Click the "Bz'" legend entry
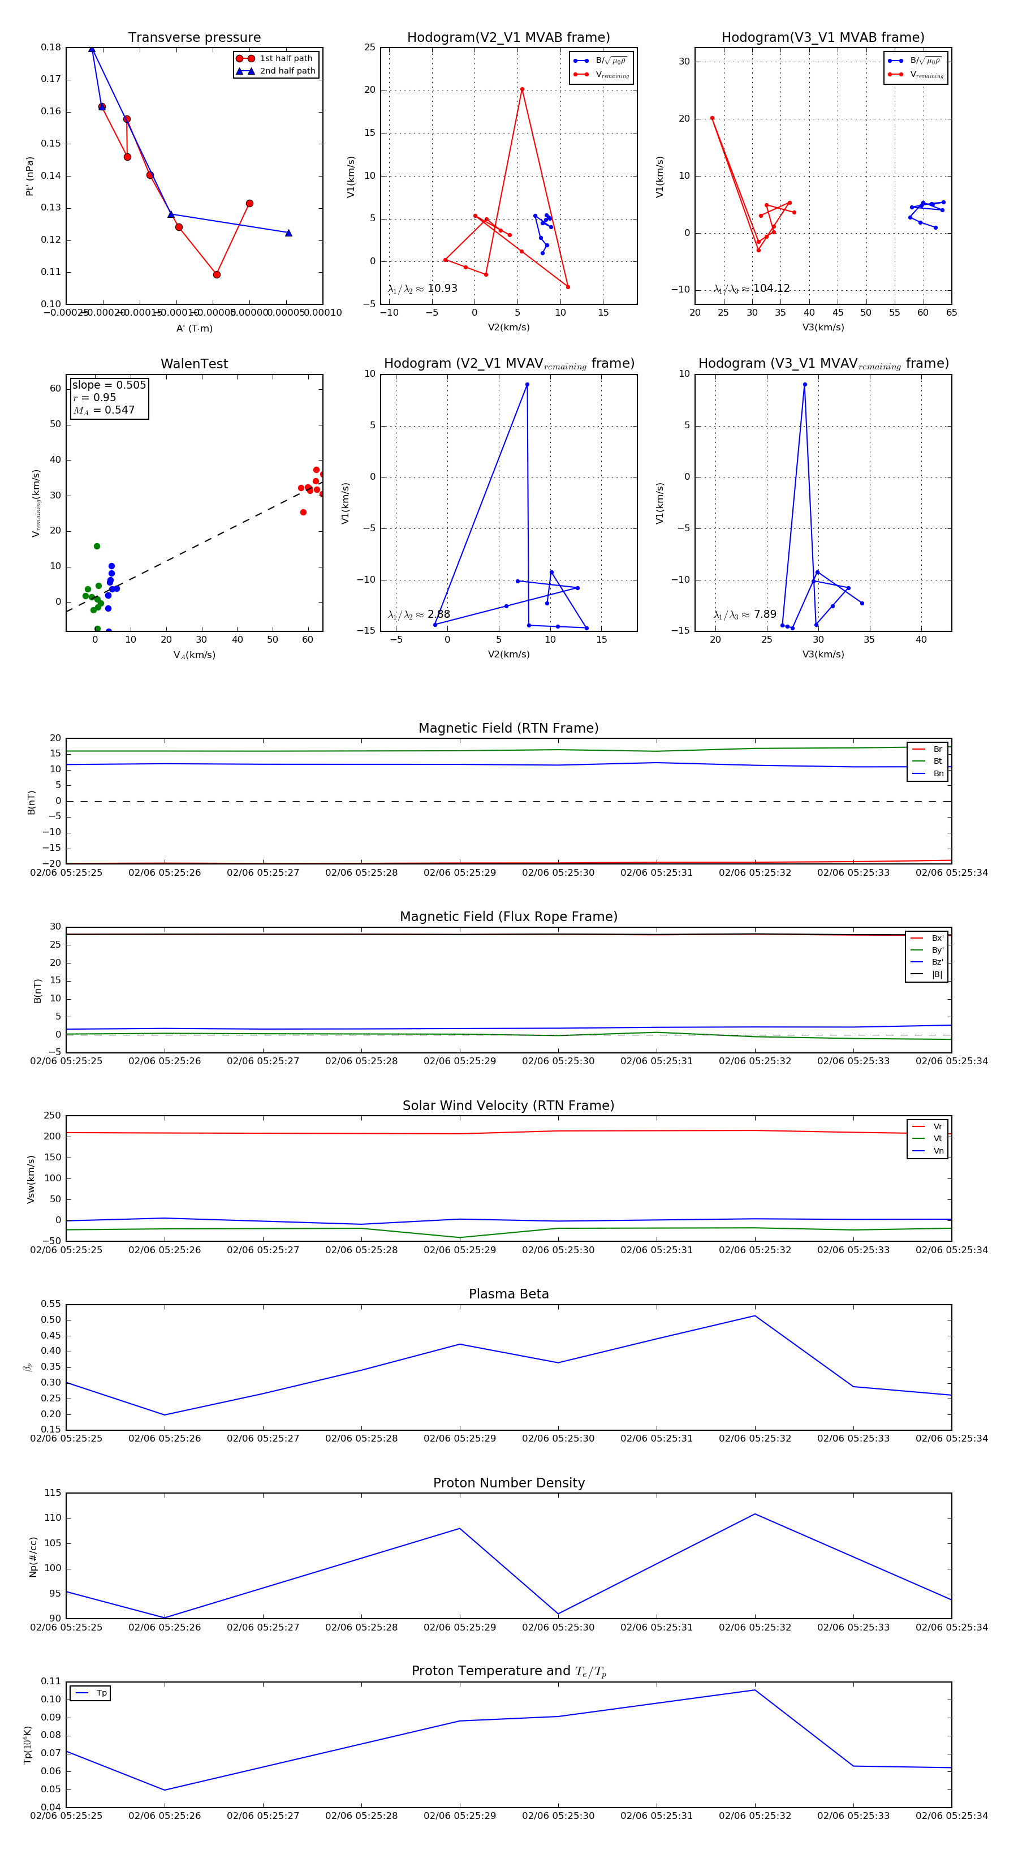 927,962
